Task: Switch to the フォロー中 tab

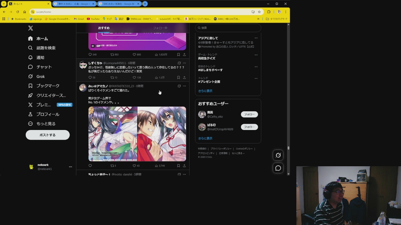Action: (x=160, y=28)
